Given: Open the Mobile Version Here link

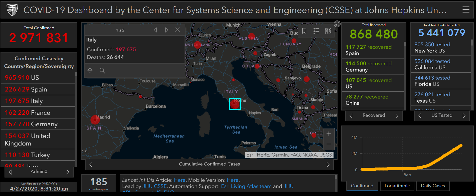Looking at the screenshot, I should point(233,180).
